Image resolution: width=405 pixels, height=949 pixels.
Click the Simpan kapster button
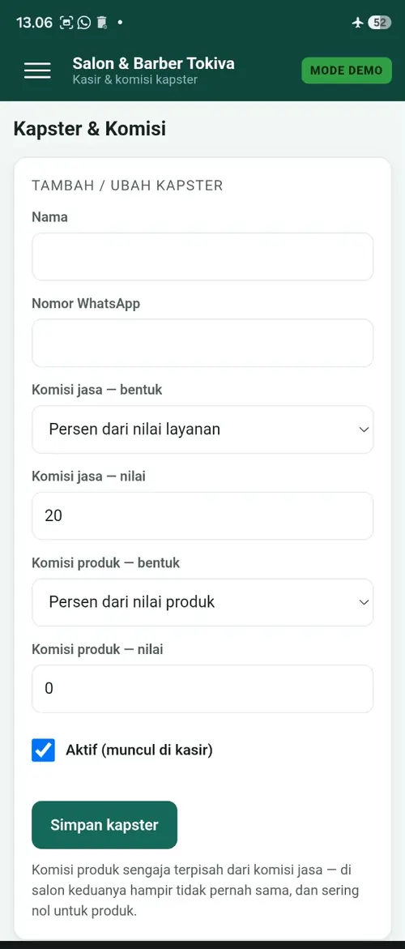pos(104,825)
